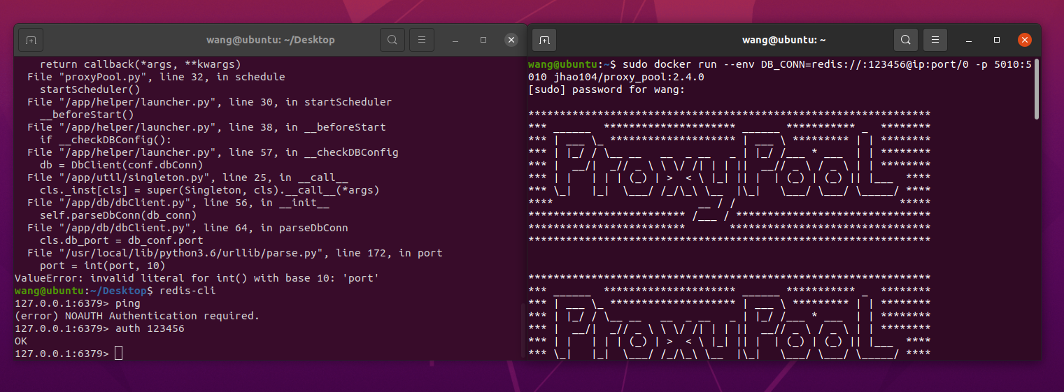Screen dimensions: 1064x392
Task: Click 'File "proxyPool.py", line 32' line
Action: (x=156, y=77)
